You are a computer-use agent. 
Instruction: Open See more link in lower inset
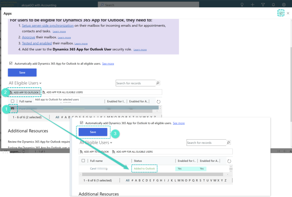(x=179, y=123)
